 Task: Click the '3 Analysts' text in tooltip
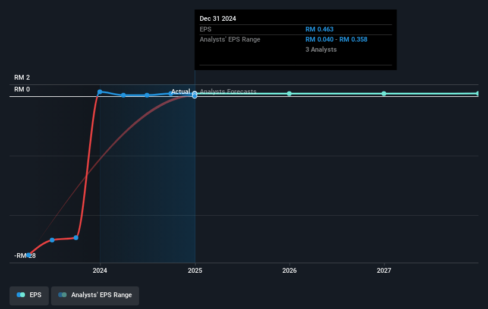[x=321, y=49]
